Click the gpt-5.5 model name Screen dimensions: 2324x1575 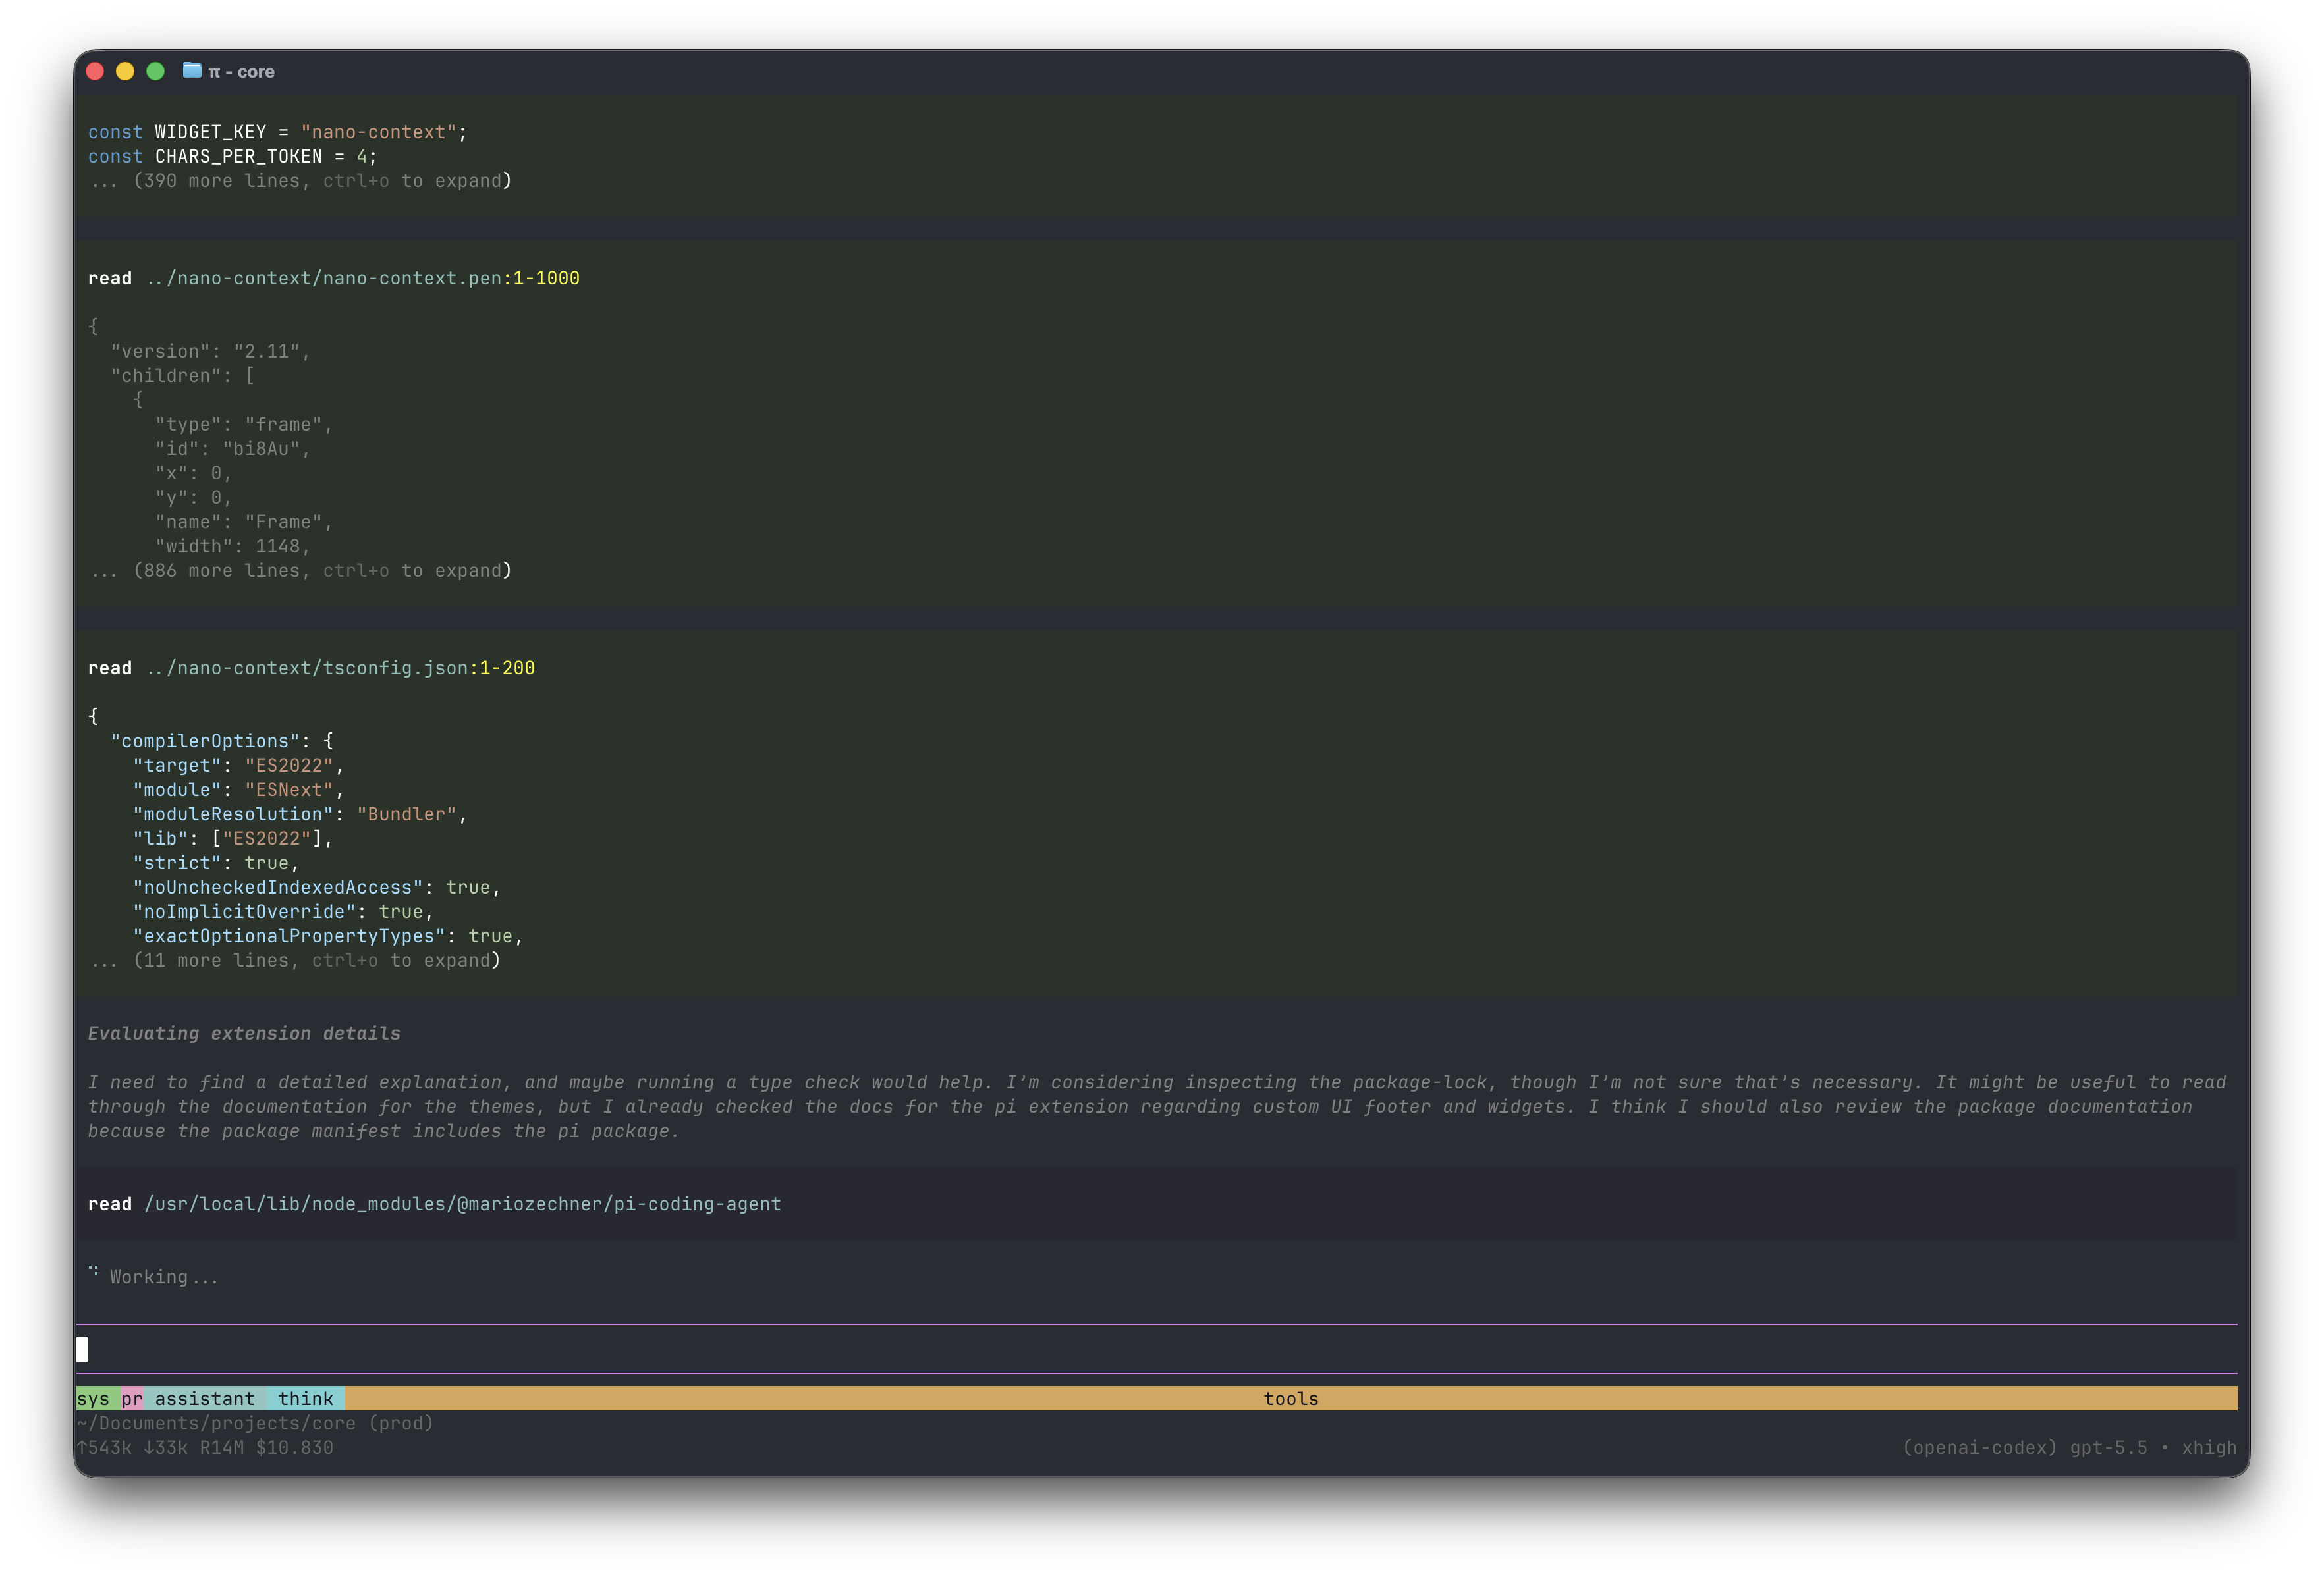pyautogui.click(x=2108, y=1448)
